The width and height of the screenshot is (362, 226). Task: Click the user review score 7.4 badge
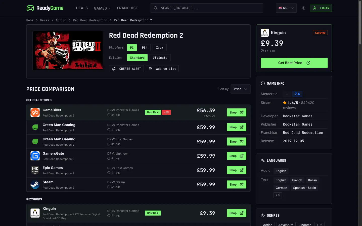click(x=297, y=94)
